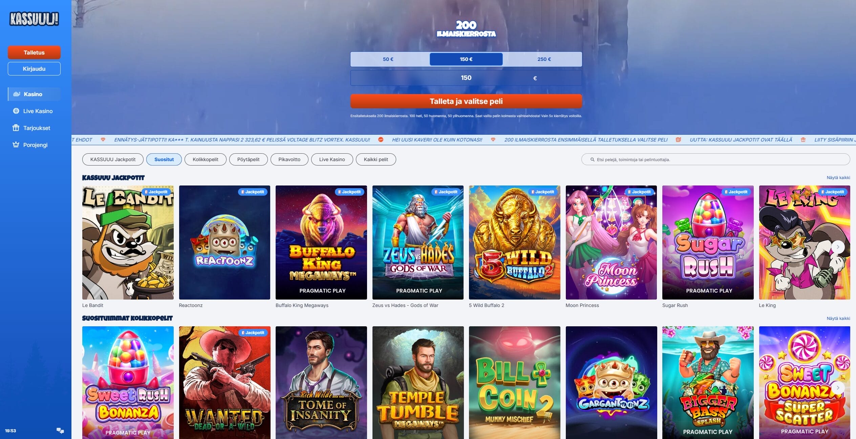This screenshot has width=856, height=439.
Task: Click the Tarjoukset gift icon
Action: tap(16, 128)
